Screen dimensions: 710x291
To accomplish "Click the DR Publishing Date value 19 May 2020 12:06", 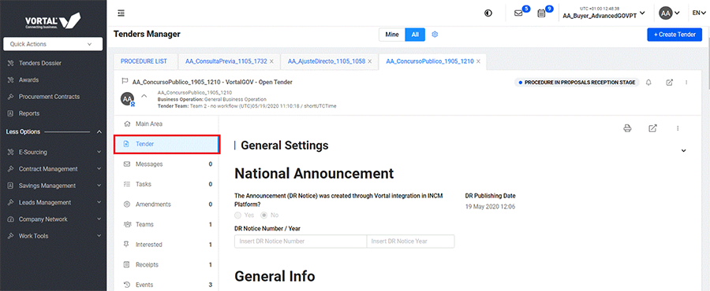I will tap(491, 207).
